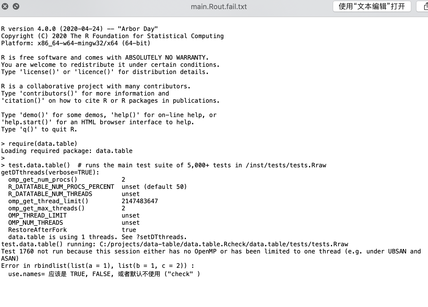This screenshot has width=428, height=307.
Task: Click the '2147483647' thread limit value
Action: coord(140,201)
